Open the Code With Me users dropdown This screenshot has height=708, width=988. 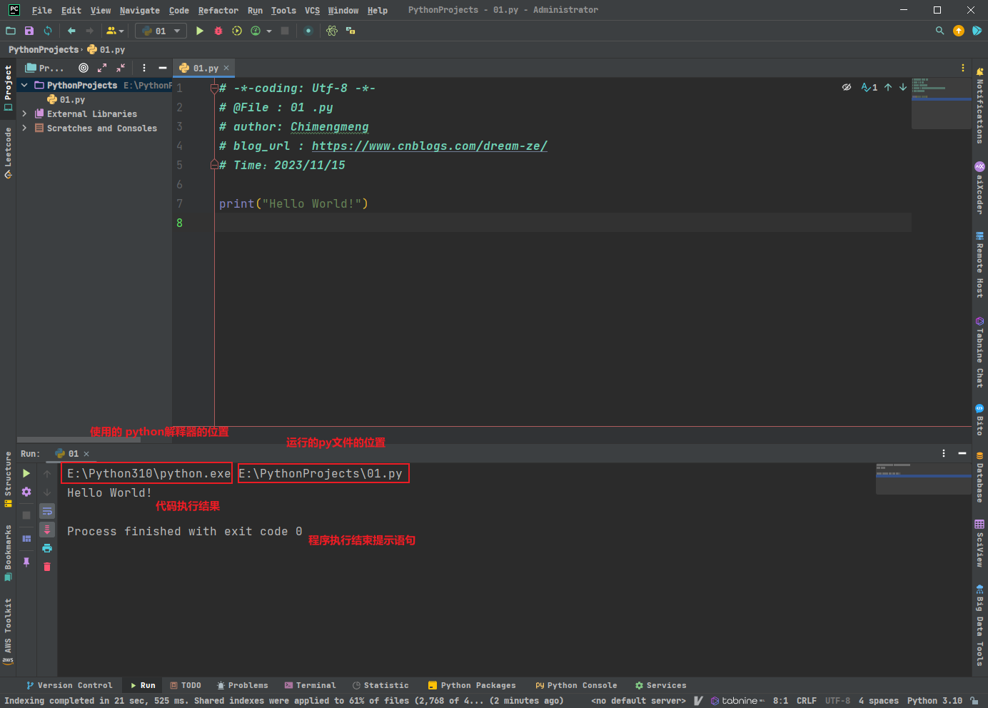115,31
